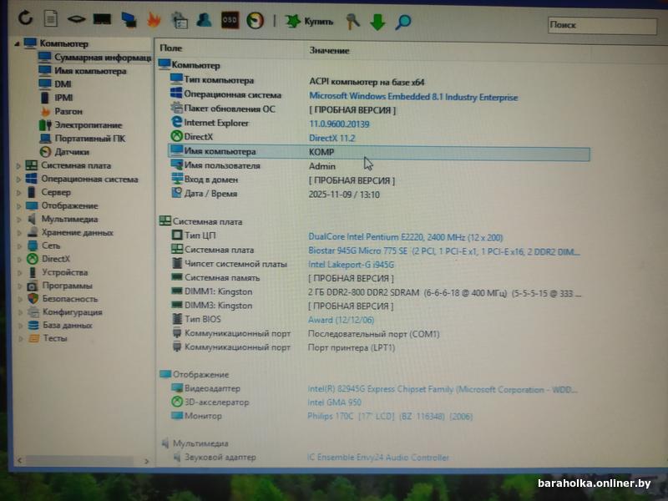Collapse the Компьютер tree node
The width and height of the screenshot is (668, 501).
[17, 43]
